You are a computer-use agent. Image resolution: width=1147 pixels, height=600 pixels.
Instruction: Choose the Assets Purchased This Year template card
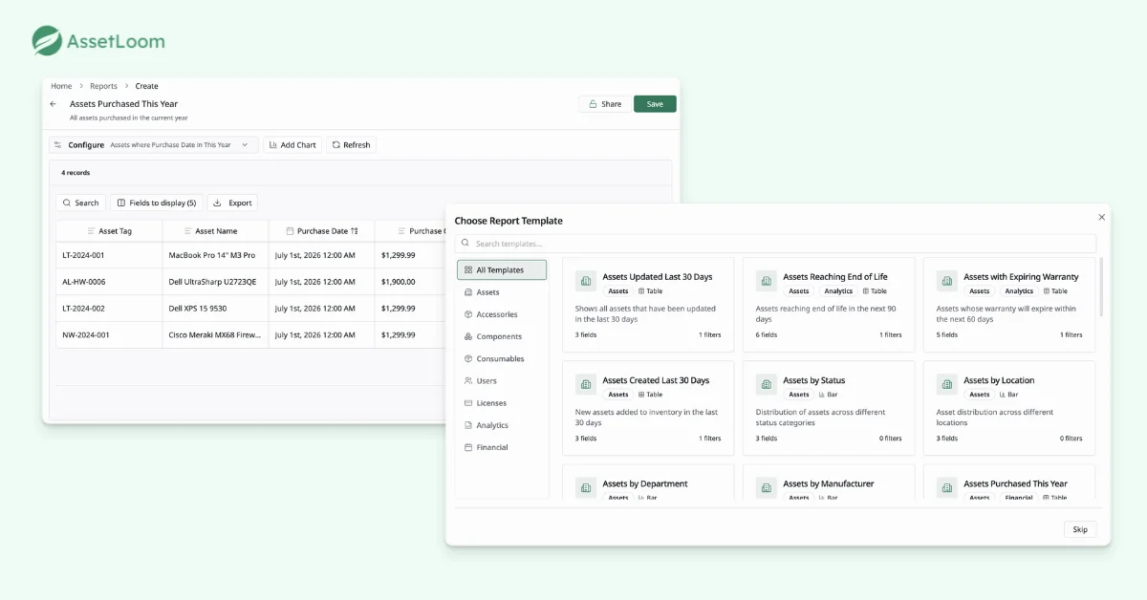click(1009, 482)
